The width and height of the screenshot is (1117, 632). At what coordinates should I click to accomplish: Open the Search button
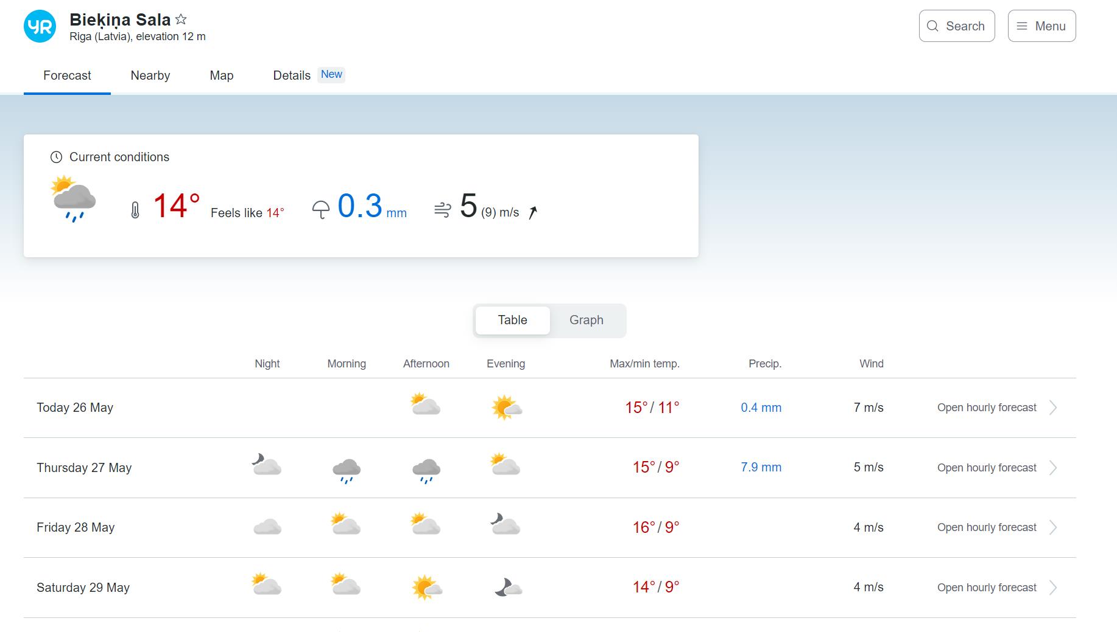tap(957, 26)
